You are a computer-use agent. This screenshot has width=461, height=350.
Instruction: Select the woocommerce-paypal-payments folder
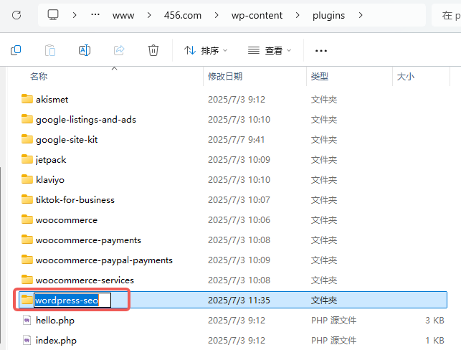tap(104, 260)
